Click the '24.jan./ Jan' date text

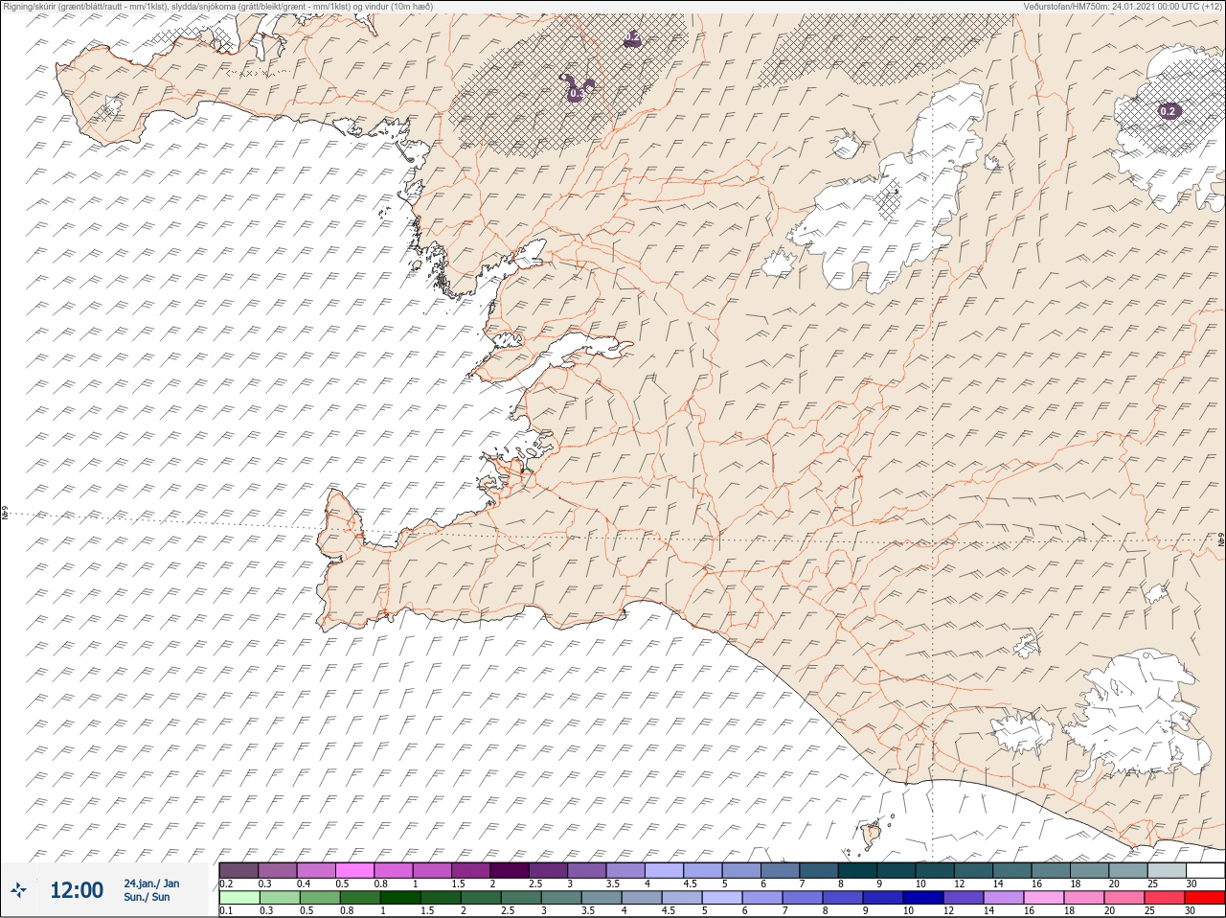[x=151, y=884]
